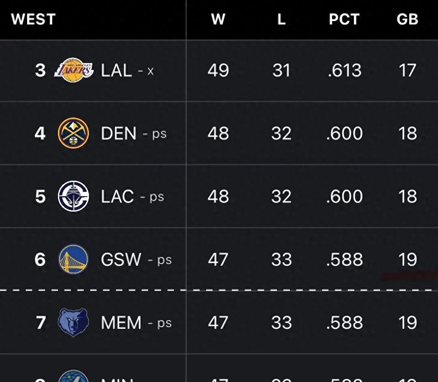Viewport: 438px width, 382px height.
Task: Sort by the PCT column header
Action: coord(344,19)
